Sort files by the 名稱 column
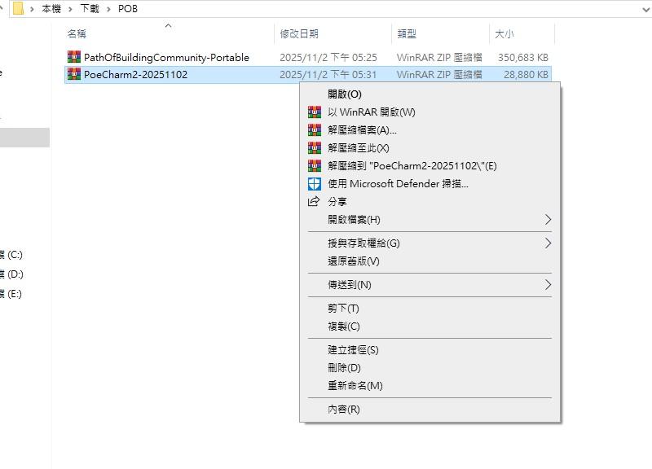 point(169,33)
